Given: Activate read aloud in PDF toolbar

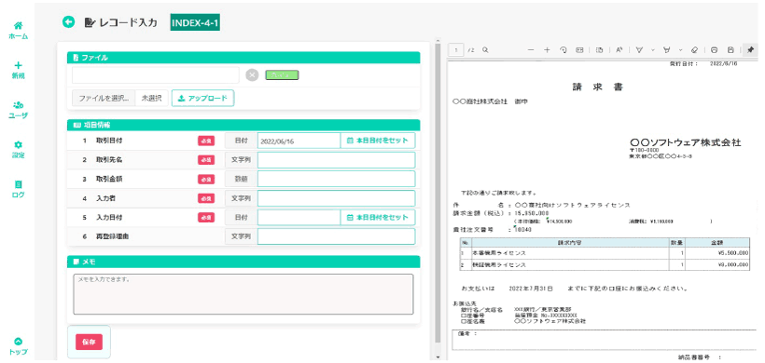Looking at the screenshot, I should [619, 49].
